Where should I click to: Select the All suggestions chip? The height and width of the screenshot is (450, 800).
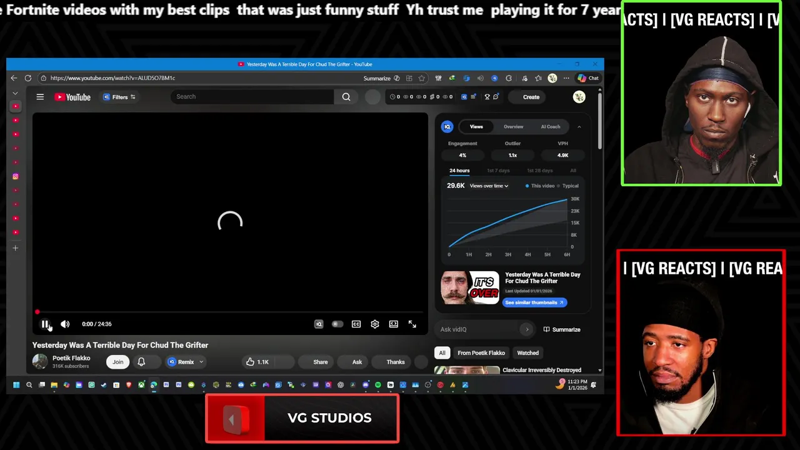(442, 353)
